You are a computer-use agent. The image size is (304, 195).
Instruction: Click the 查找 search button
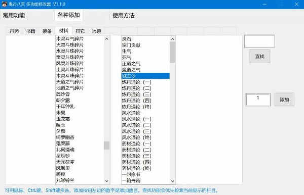[260, 56]
